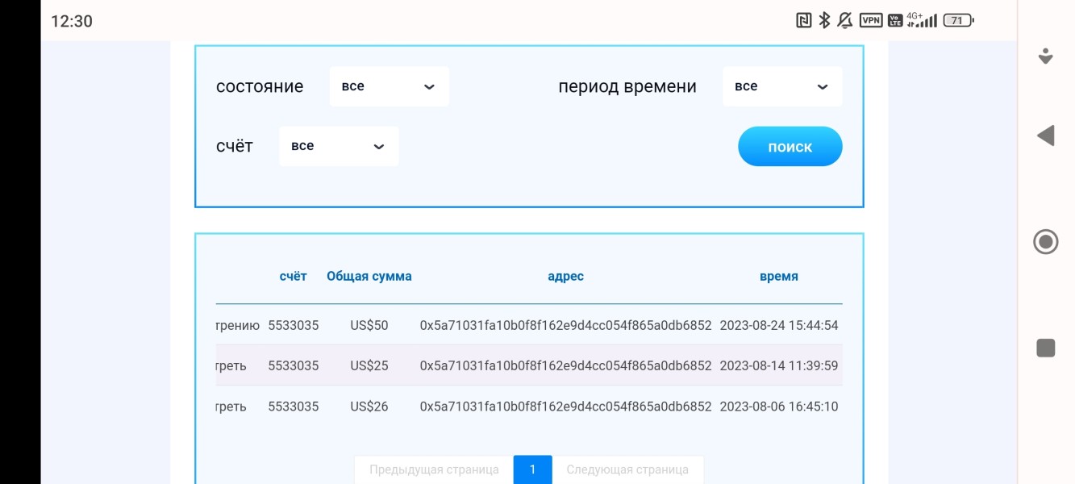Click account 5533035 in the US$50 row
This screenshot has width=1075, height=484.
pyautogui.click(x=294, y=326)
